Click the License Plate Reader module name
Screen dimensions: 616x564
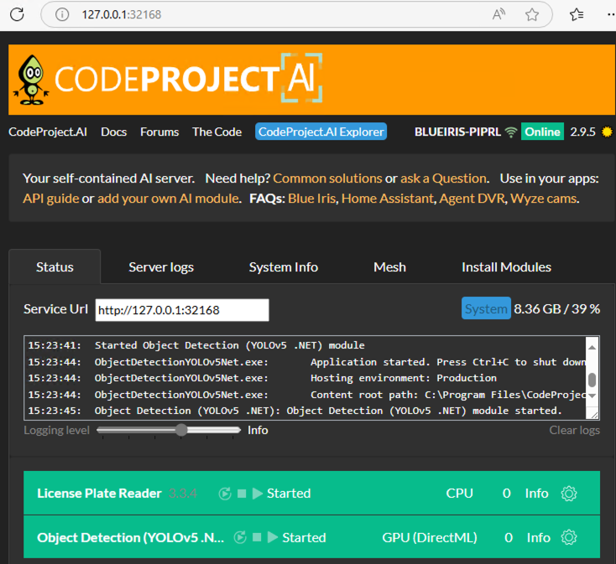tap(99, 494)
